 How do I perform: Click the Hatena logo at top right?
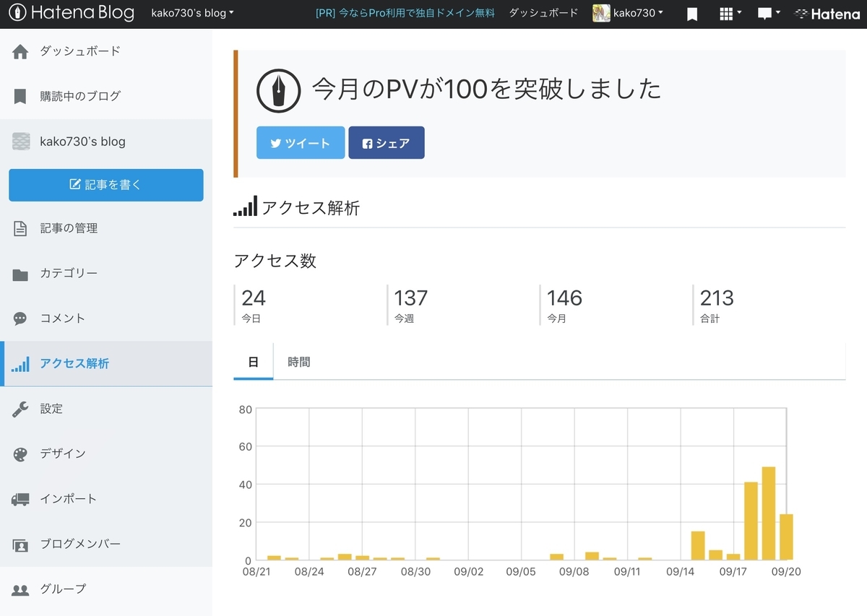pyautogui.click(x=827, y=14)
